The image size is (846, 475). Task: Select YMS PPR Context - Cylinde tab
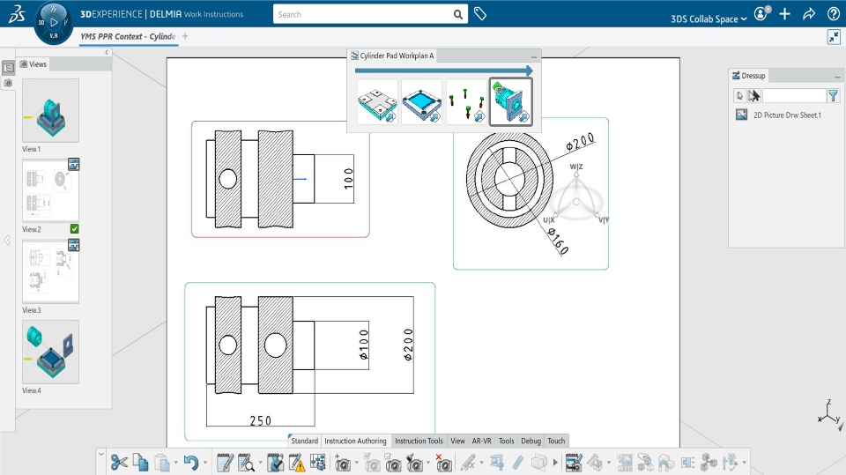[x=128, y=36]
